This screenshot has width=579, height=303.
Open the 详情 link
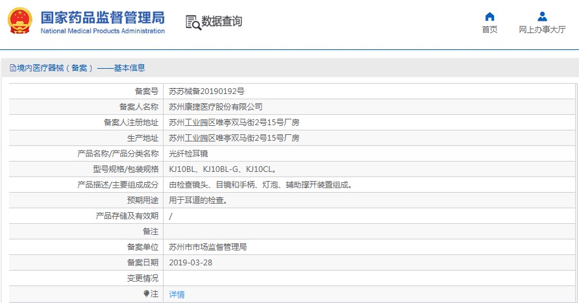tap(177, 294)
